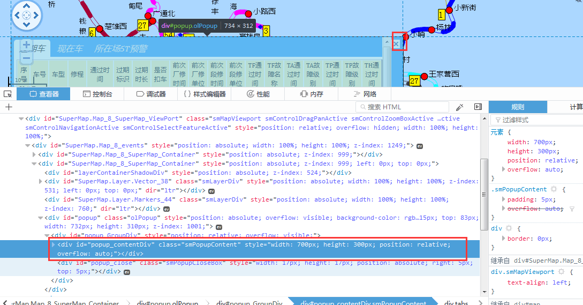583x305 pixels.
Task: Close the popup with the X button
Action: pyautogui.click(x=396, y=44)
